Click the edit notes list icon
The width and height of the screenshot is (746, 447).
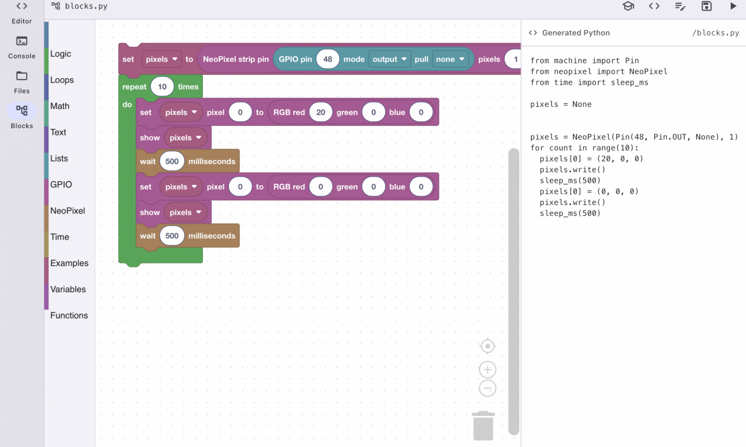point(680,6)
